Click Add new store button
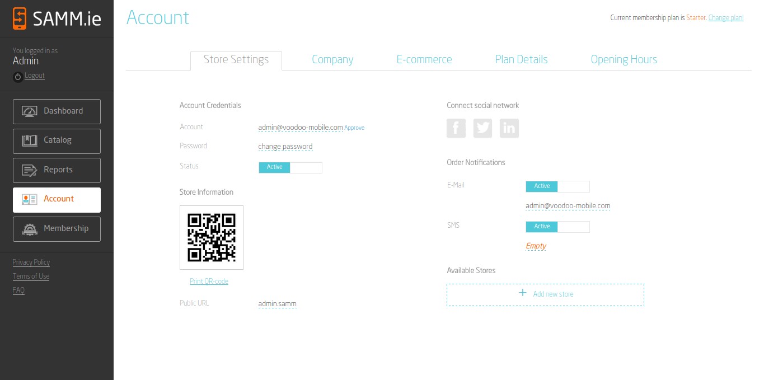 545,294
